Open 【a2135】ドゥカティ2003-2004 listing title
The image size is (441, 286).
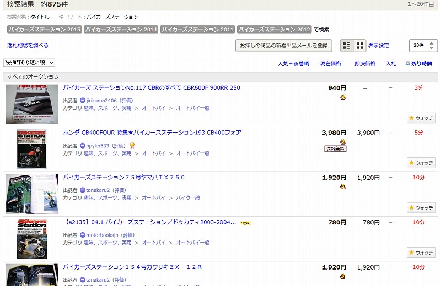click(x=149, y=222)
